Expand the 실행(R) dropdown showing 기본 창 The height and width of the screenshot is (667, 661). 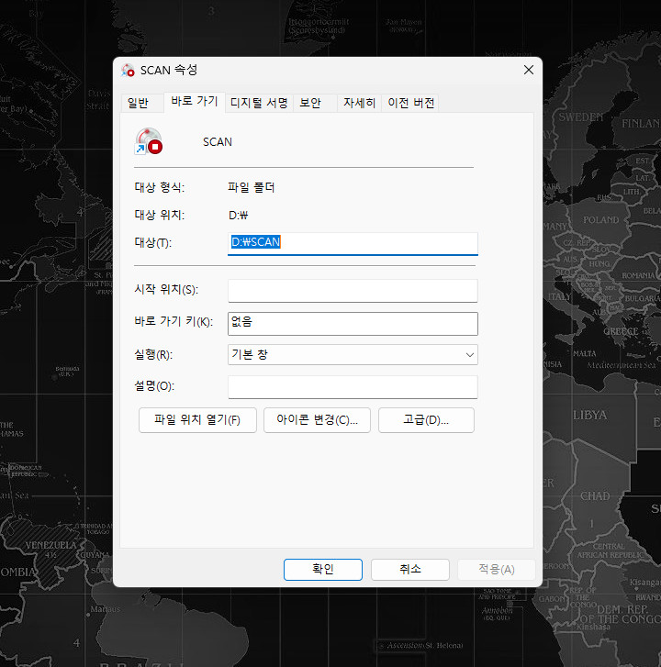(353, 354)
